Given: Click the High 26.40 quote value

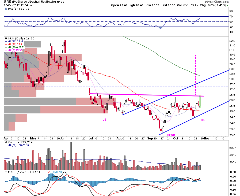Looking at the screenshot, I should click(x=136, y=5).
